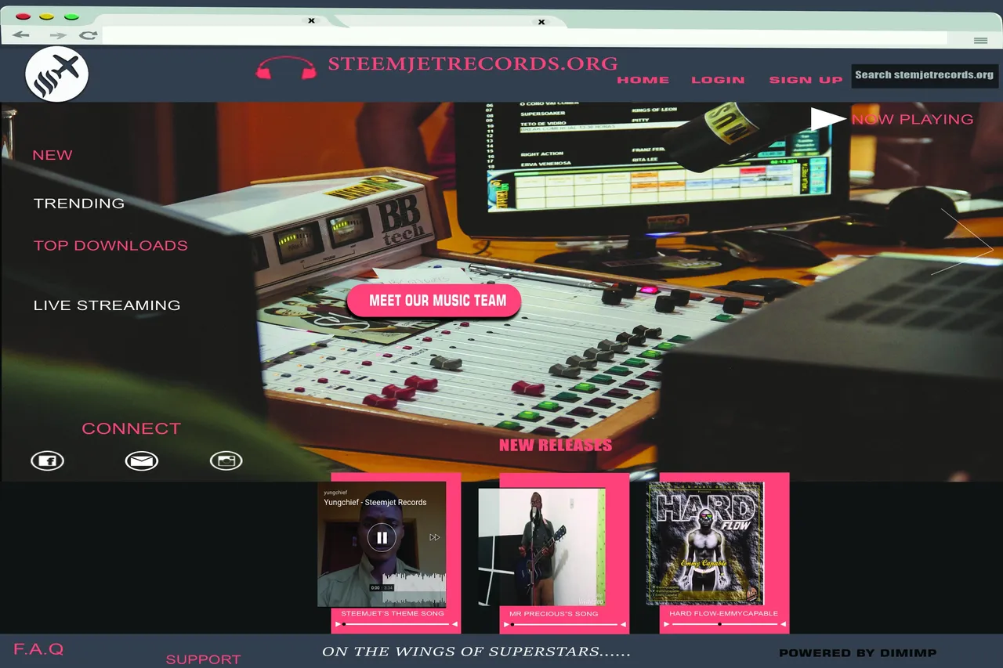Play Mr Precious's Song via left triangle

[508, 624]
